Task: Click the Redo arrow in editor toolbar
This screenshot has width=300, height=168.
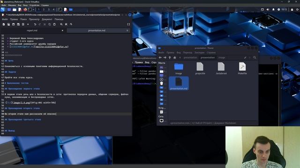Action: pyautogui.click(x=39, y=24)
